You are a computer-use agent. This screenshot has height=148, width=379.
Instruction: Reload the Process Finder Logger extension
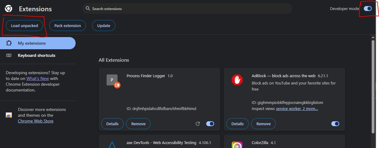[x=198, y=124]
